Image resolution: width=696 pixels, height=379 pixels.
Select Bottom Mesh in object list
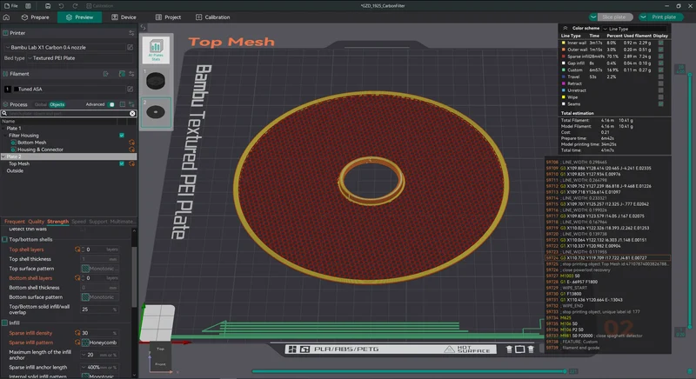(31, 143)
